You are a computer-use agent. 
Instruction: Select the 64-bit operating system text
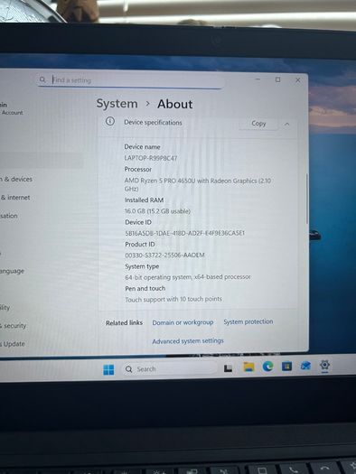188,277
